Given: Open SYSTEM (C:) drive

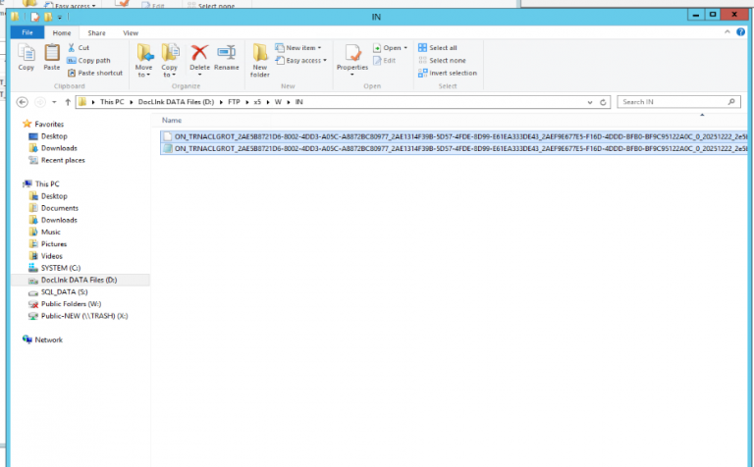Looking at the screenshot, I should pyautogui.click(x=61, y=268).
